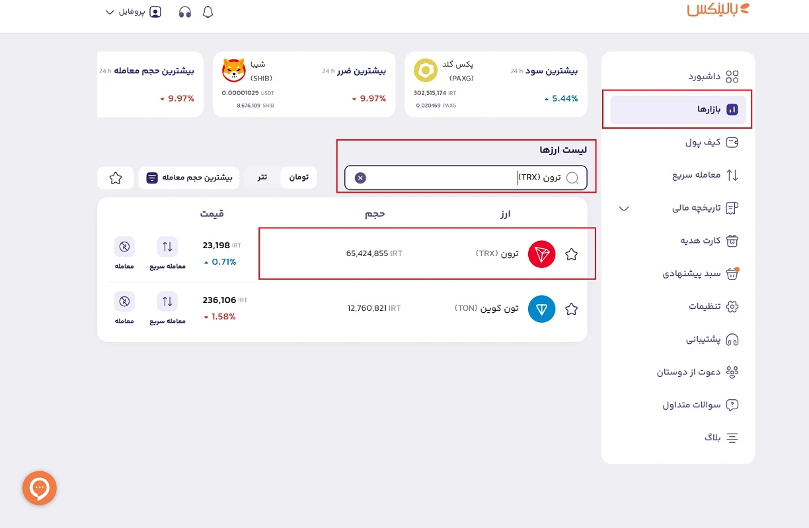Image resolution: width=809 pixels, height=528 pixels.
Task: Click the blue TON coin logo
Action: coord(542,309)
